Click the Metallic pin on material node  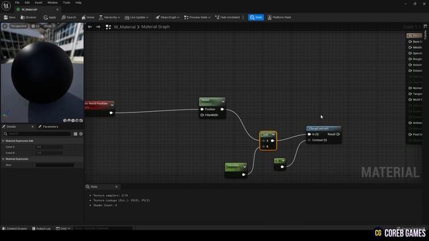(x=410, y=48)
